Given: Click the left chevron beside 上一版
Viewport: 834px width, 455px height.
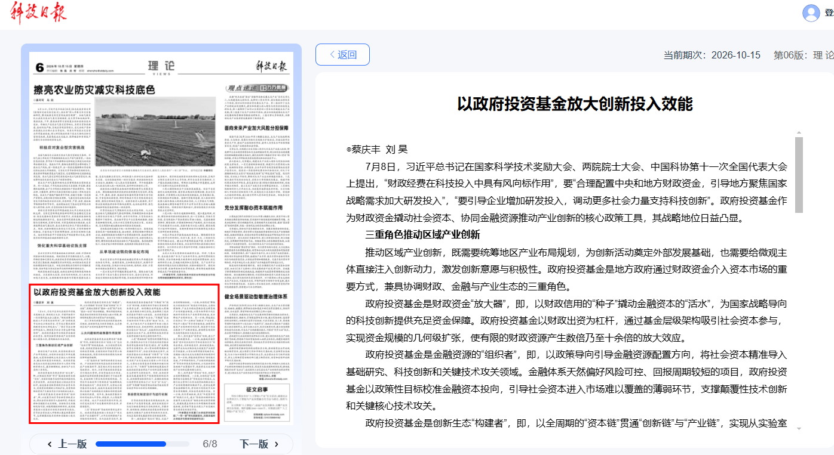Looking at the screenshot, I should coord(50,444).
